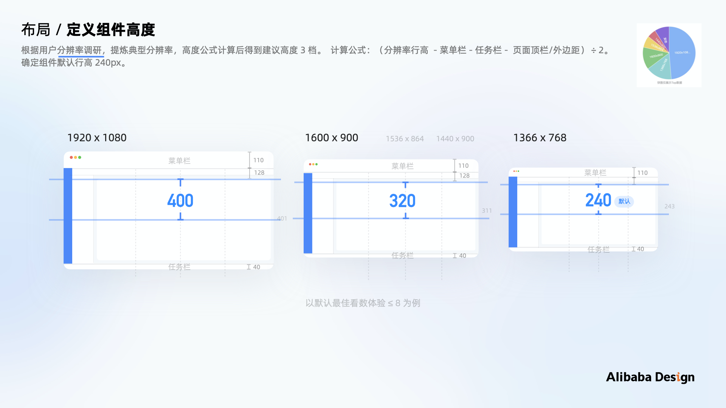Click the 1366 x 768 resolution label
Viewport: 726px width, 408px height.
pos(540,138)
